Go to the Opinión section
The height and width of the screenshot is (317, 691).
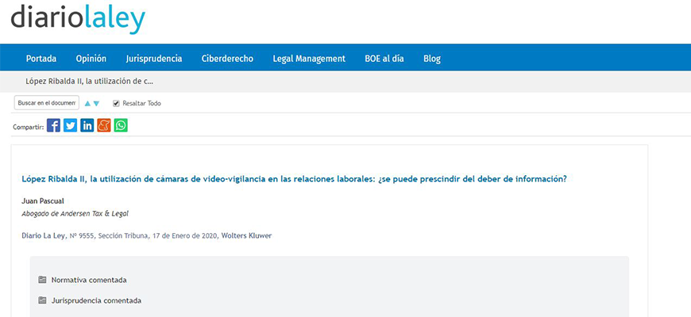coord(91,59)
